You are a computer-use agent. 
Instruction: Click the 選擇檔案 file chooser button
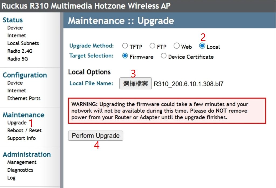click(136, 83)
